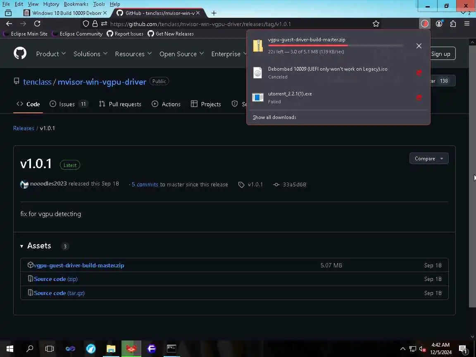Open the Firefox hamburger menu
The width and height of the screenshot is (476, 357).
(x=467, y=24)
